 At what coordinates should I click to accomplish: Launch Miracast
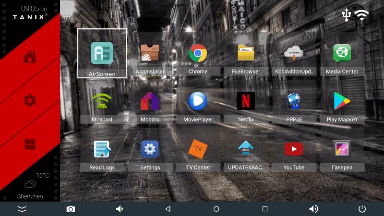coord(102,101)
